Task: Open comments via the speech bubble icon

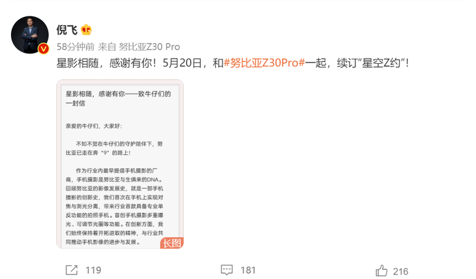Action: (x=227, y=270)
